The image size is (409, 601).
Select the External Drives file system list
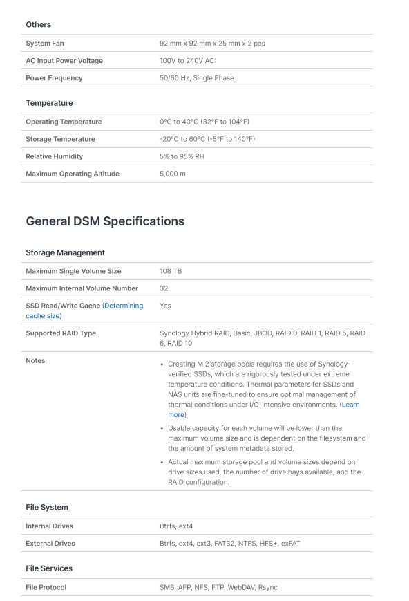230,543
